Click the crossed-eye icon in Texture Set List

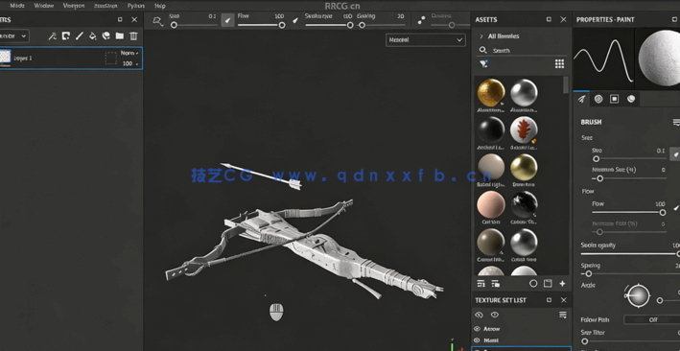[480, 315]
